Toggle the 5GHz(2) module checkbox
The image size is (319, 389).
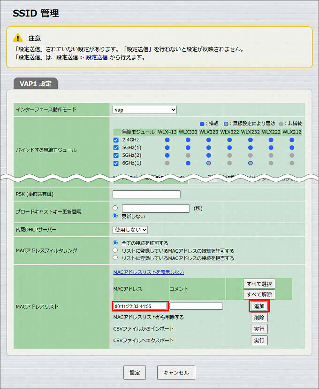point(116,156)
